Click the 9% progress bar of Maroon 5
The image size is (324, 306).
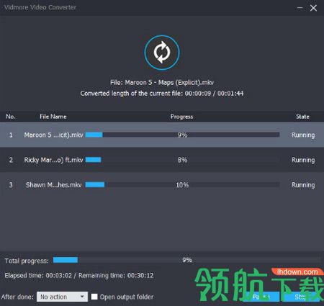click(x=182, y=135)
